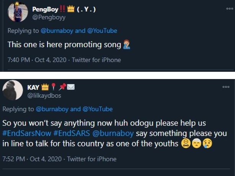Click PengBoy's profile avatar
Image resolution: width=235 pixels, height=176 pixels.
pos(18,12)
